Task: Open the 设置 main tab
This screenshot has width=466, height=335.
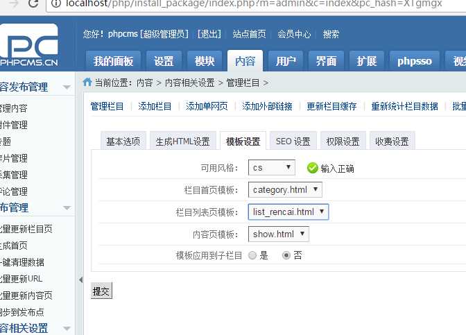Action: tap(164, 61)
